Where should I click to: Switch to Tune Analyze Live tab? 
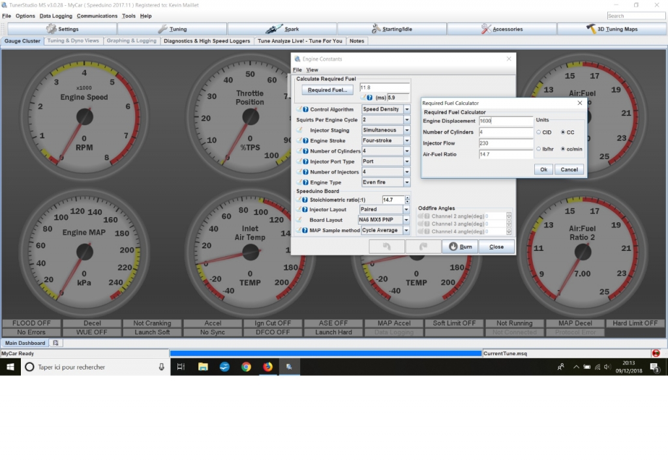[x=299, y=41]
